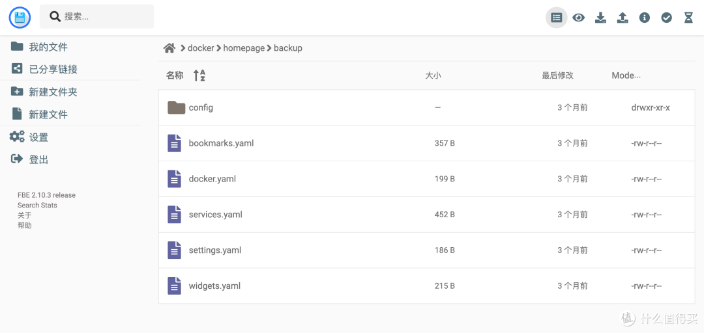Open the info icon in toolbar
Image resolution: width=704 pixels, height=333 pixels.
645,18
